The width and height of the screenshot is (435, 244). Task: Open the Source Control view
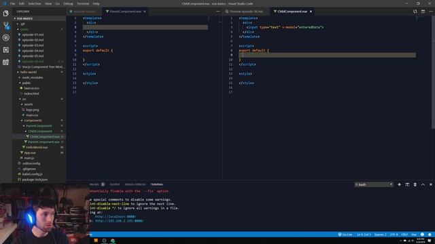(x=6, y=26)
